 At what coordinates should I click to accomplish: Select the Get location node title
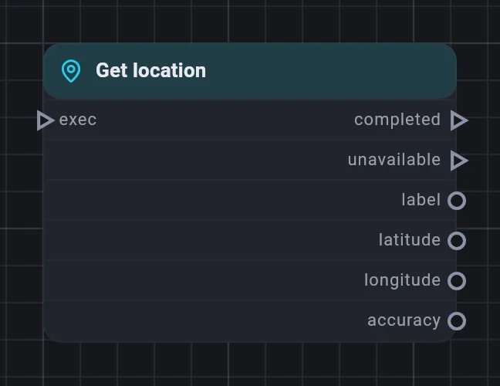click(150, 70)
